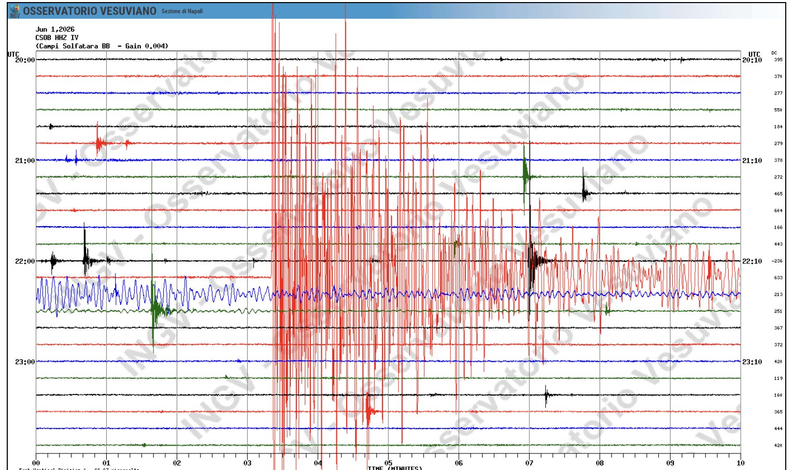
Task: Click the 22:10 time label
Action: [x=752, y=261]
